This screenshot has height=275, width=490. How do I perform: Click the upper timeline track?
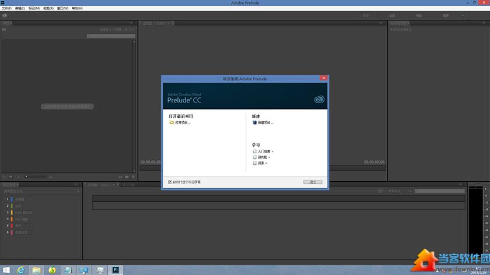279,198
